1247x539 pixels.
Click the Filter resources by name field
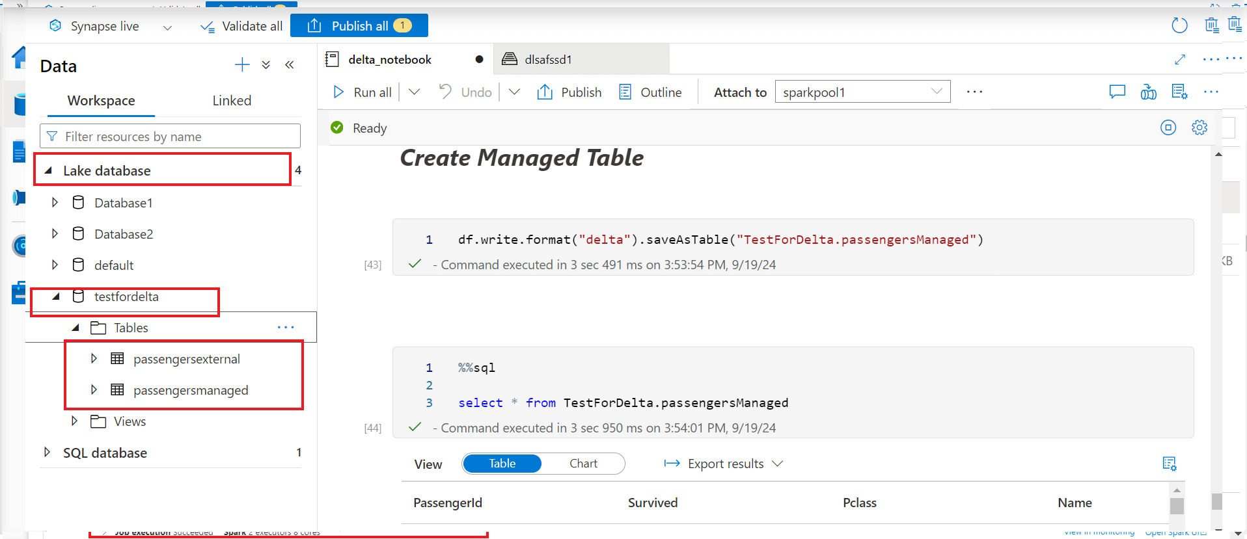coord(171,137)
